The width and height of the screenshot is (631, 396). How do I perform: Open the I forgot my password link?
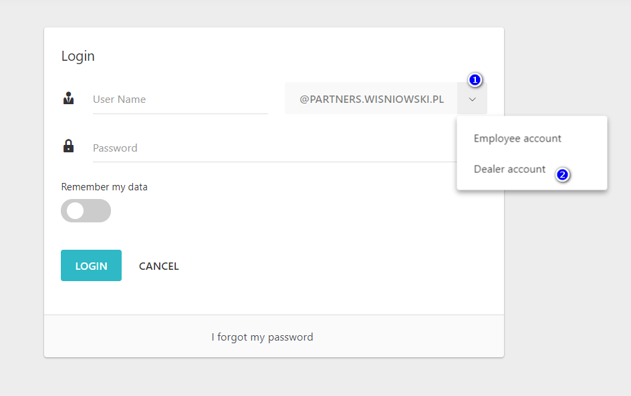click(x=262, y=337)
